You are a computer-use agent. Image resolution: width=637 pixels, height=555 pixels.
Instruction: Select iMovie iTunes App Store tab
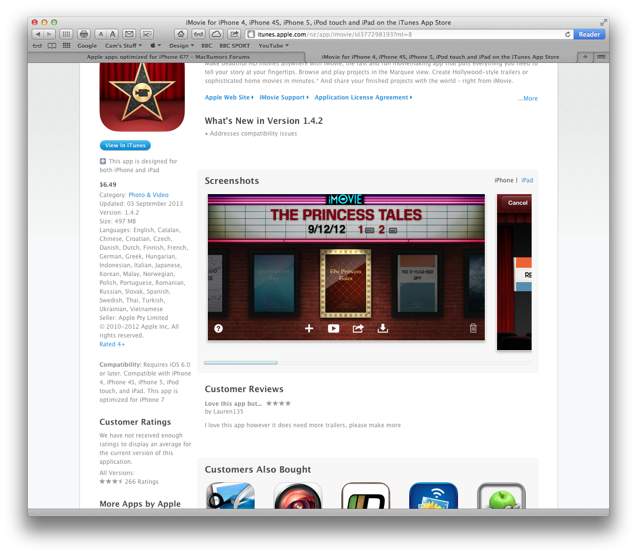coord(440,57)
